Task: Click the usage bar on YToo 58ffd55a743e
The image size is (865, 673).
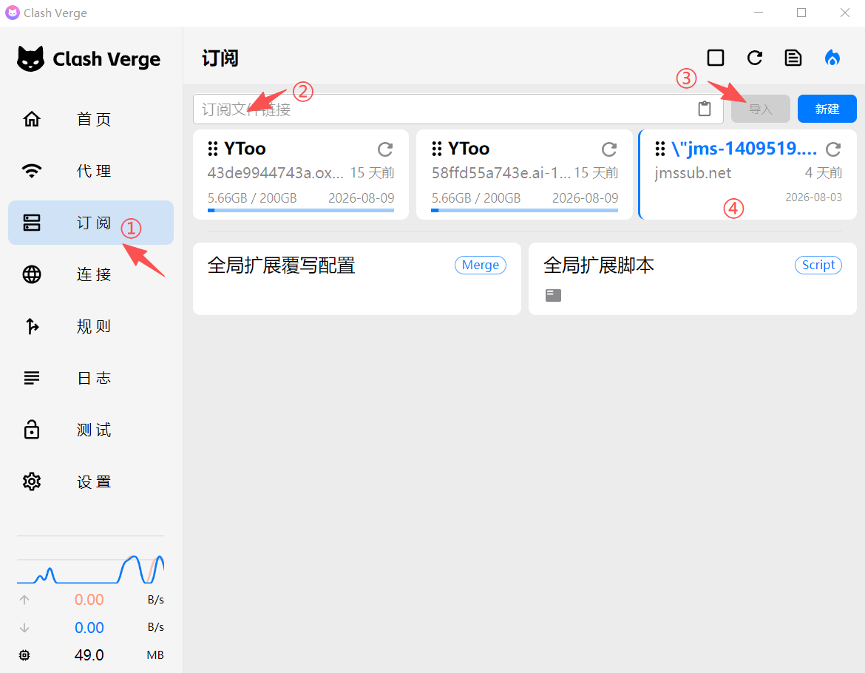Action: tap(525, 210)
